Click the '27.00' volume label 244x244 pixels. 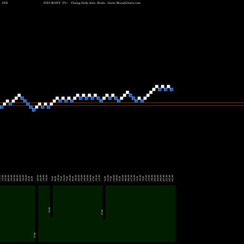click(102, 212)
